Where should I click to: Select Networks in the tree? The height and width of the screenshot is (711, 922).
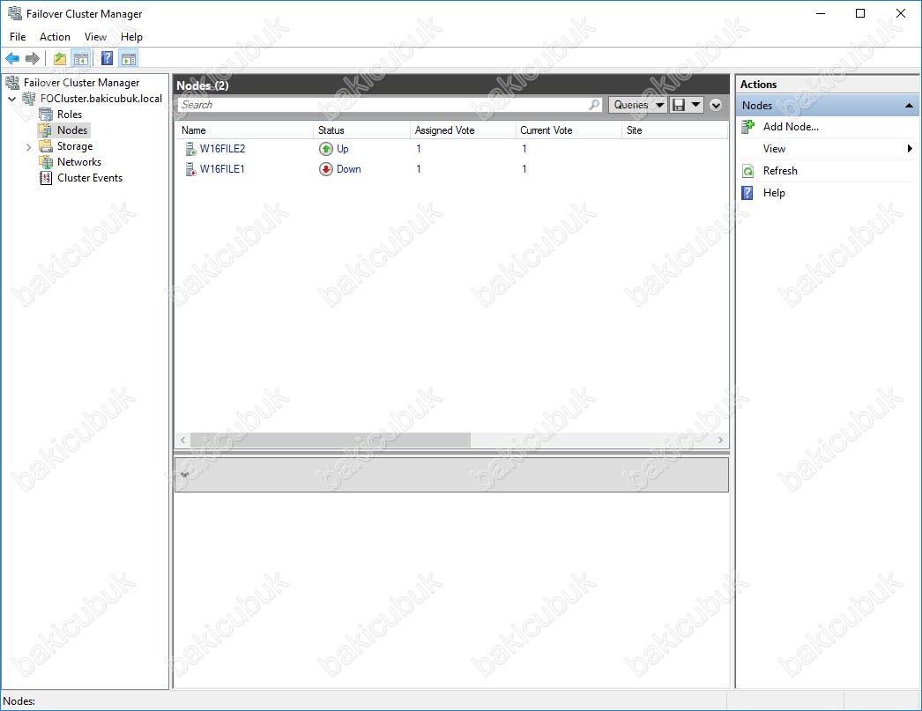79,162
